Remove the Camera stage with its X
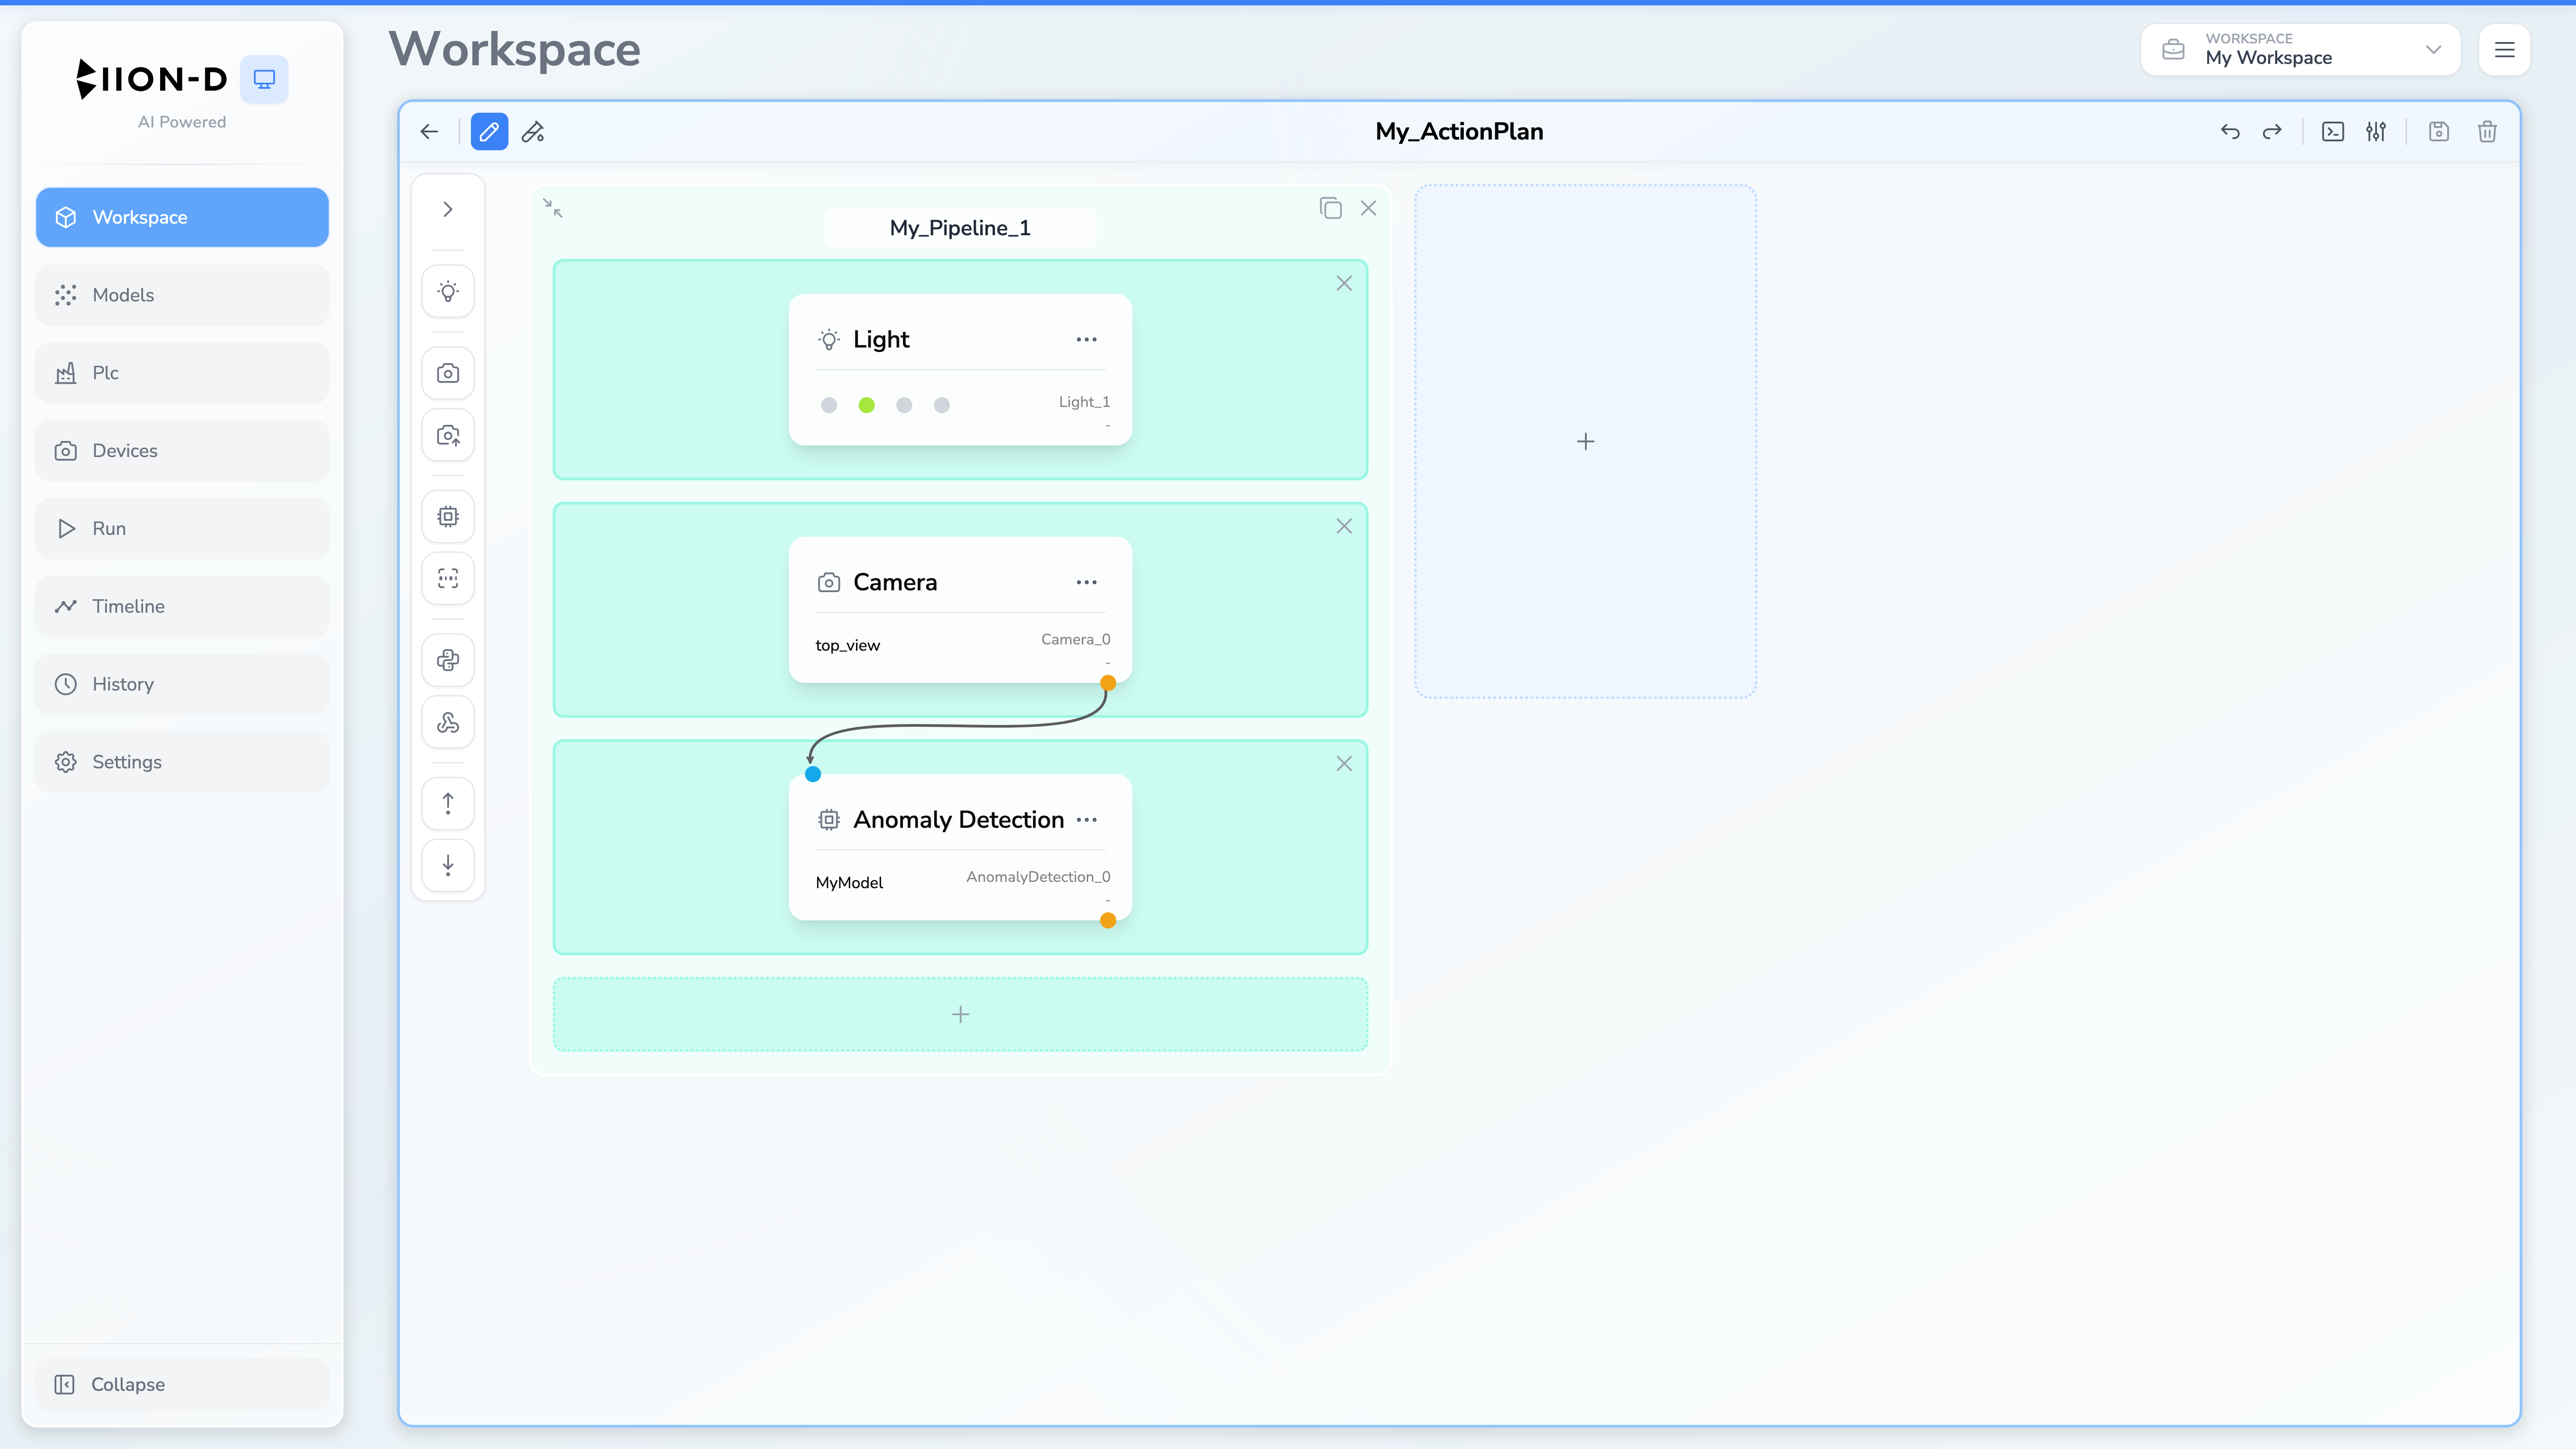This screenshot has width=2576, height=1449. pyautogui.click(x=1344, y=526)
